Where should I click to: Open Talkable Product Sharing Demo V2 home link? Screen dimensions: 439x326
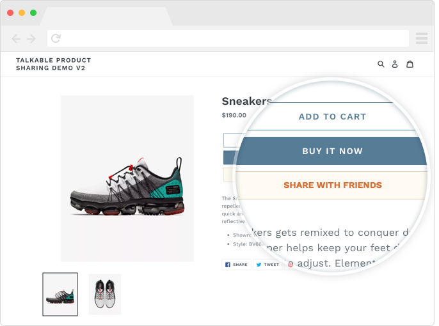pyautogui.click(x=53, y=64)
